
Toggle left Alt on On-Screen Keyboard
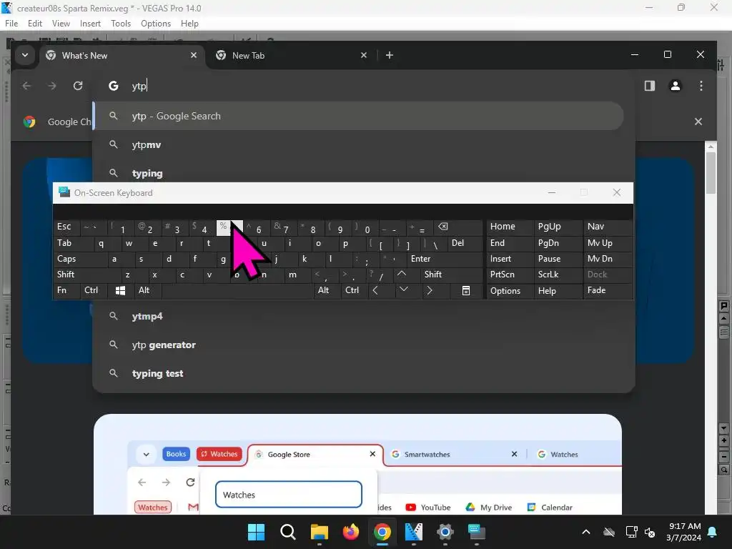point(147,290)
